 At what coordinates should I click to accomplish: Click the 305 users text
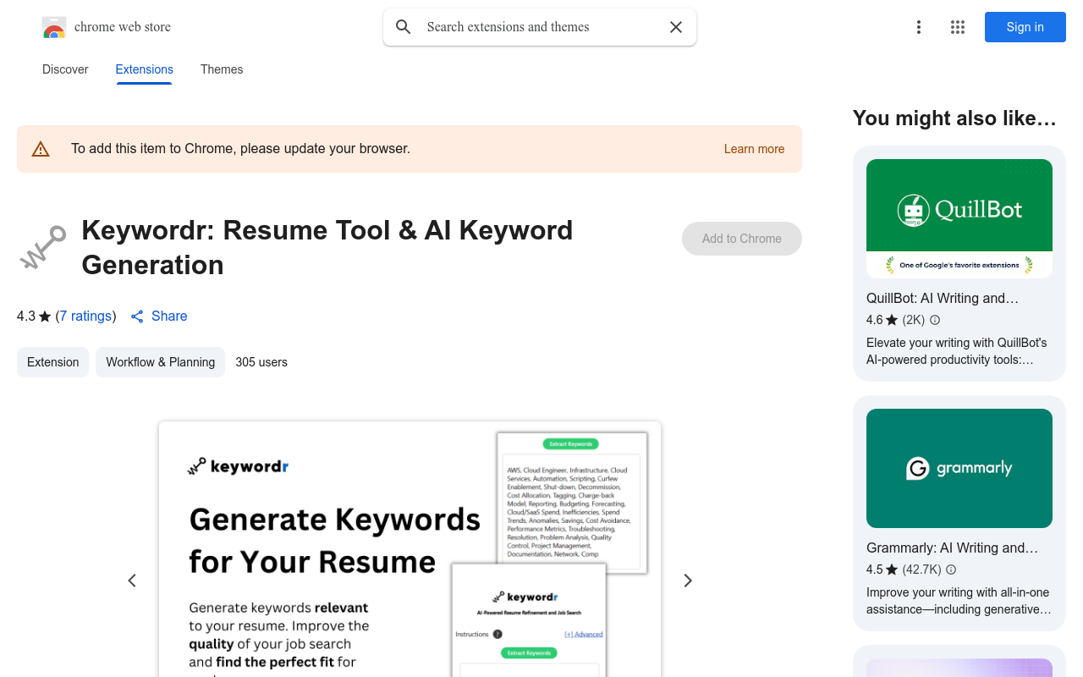261,362
